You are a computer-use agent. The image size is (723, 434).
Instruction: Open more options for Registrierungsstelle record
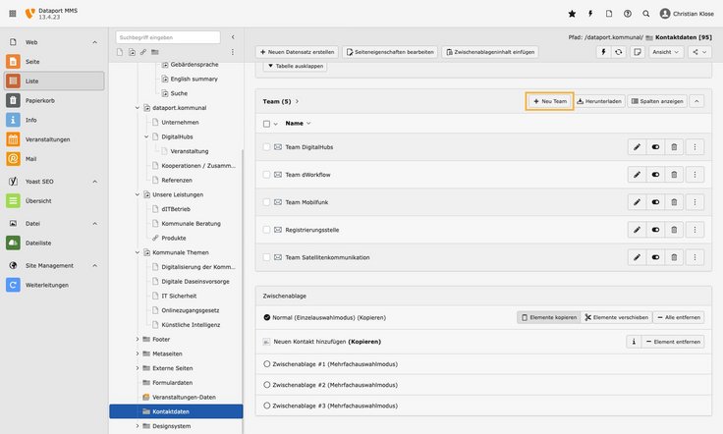coord(695,230)
